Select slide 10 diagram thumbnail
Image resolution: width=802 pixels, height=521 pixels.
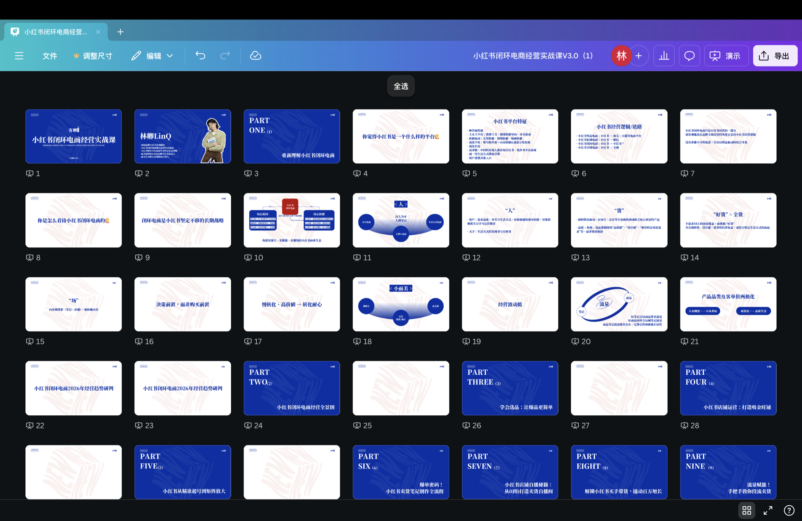point(291,220)
